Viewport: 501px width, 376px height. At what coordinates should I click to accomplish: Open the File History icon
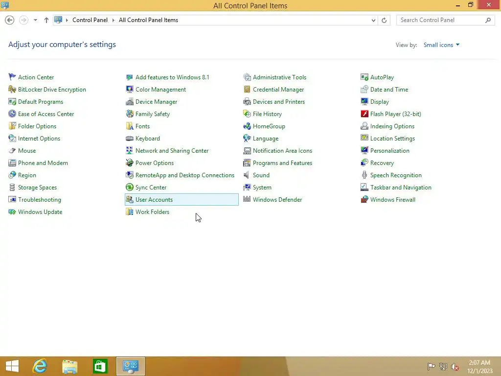247,114
